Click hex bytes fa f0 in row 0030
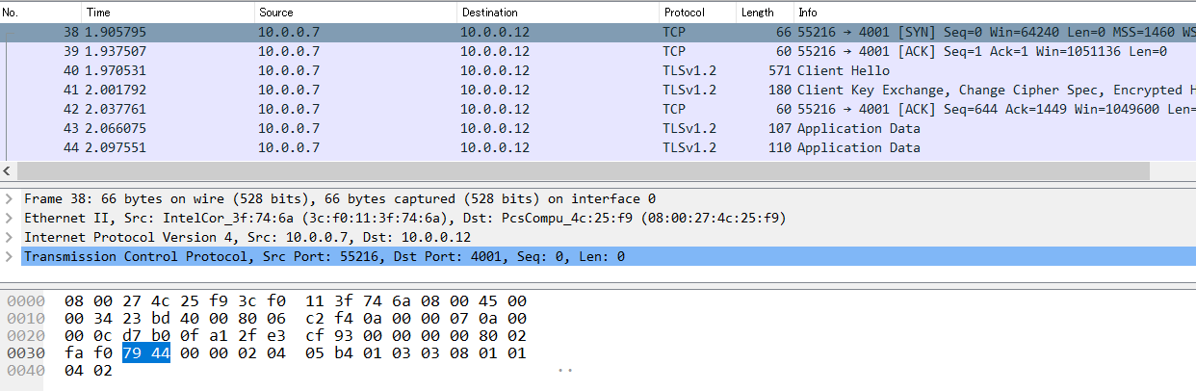1196x391 pixels. (89, 352)
